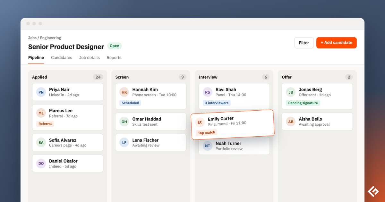Open the Filter button
The width and height of the screenshot is (385, 202).
(304, 43)
